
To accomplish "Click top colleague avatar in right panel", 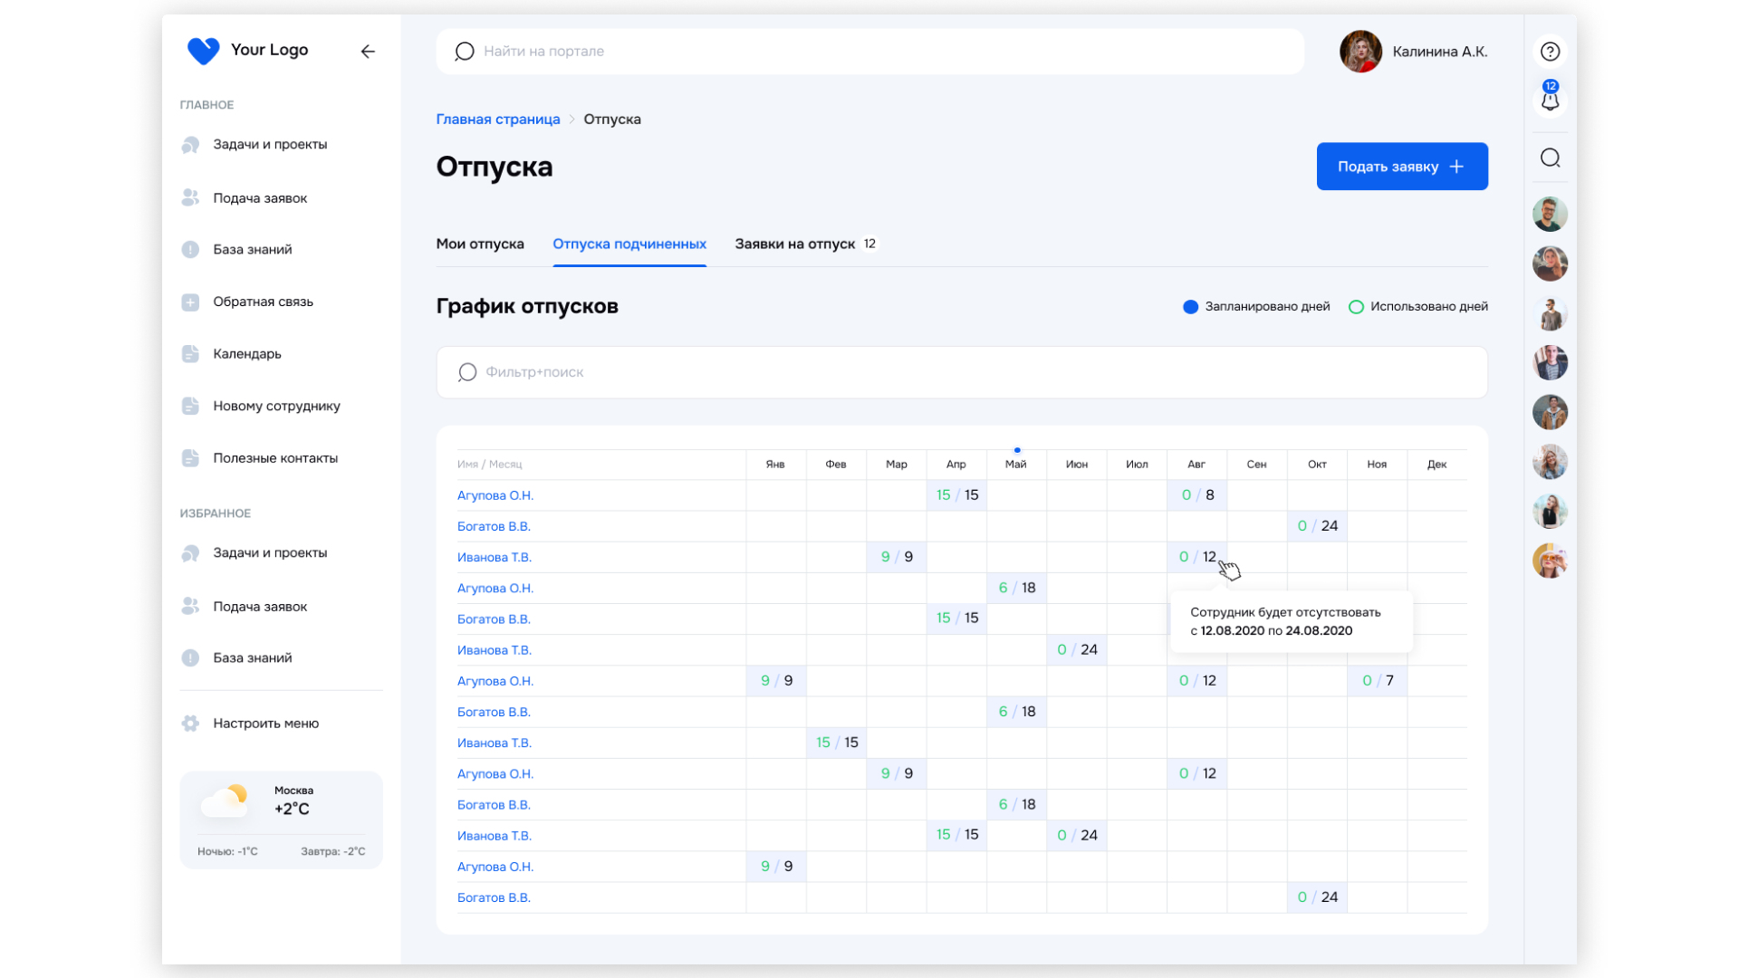I will 1550,215.
